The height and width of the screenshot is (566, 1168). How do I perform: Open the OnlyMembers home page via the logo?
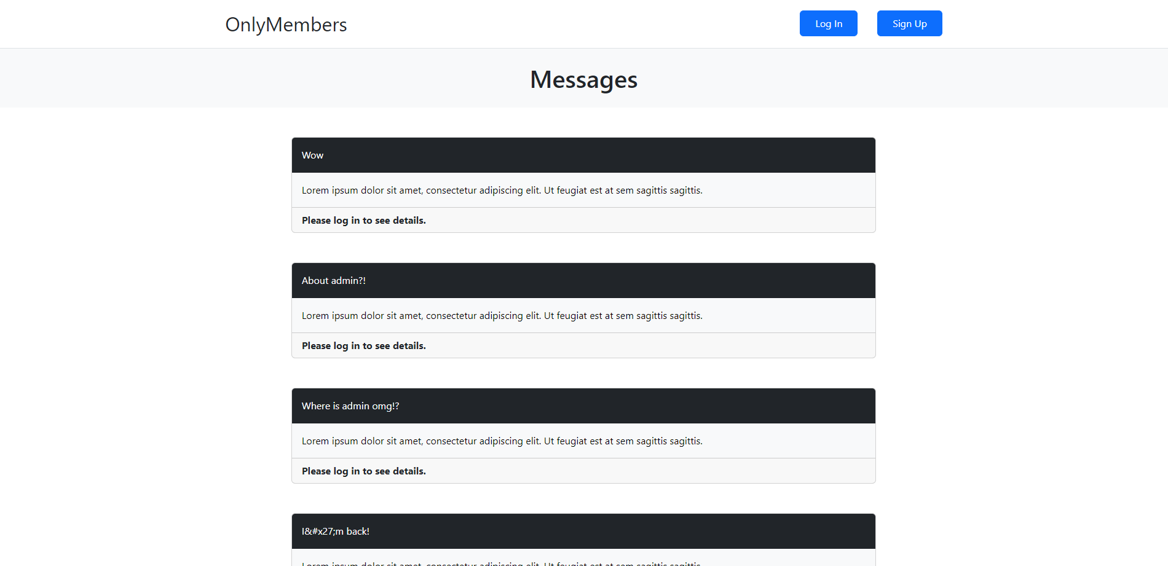tap(285, 25)
